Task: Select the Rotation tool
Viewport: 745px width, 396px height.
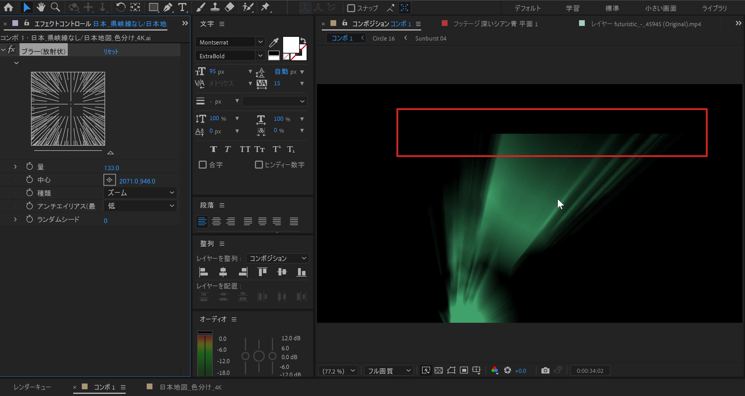Action: (x=120, y=7)
